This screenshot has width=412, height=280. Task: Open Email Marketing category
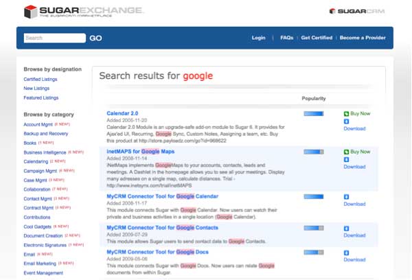coord(40,264)
